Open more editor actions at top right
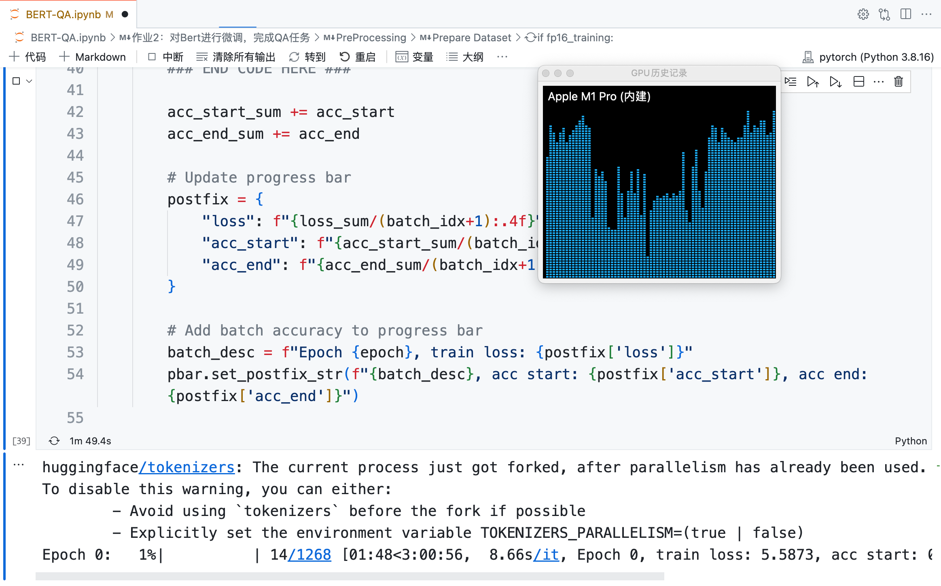Viewport: 941px width, 586px height. point(926,15)
